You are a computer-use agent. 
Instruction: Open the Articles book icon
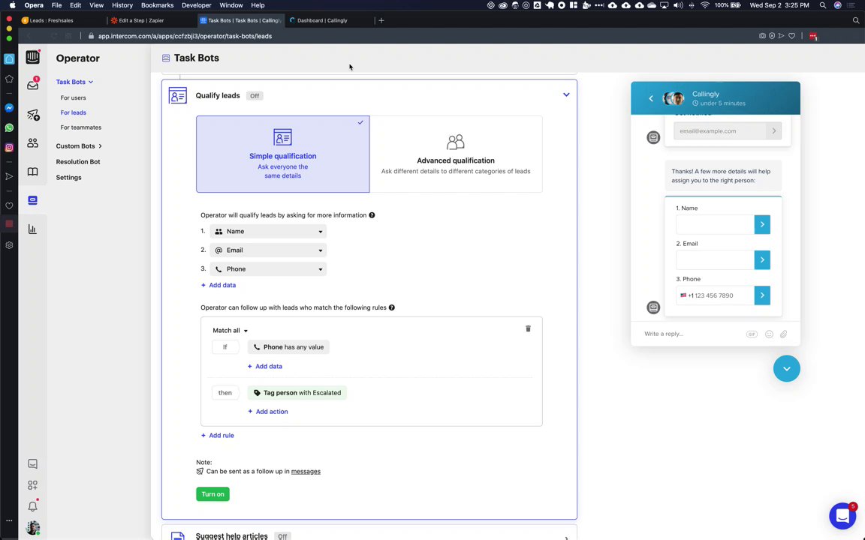pyautogui.click(x=32, y=172)
